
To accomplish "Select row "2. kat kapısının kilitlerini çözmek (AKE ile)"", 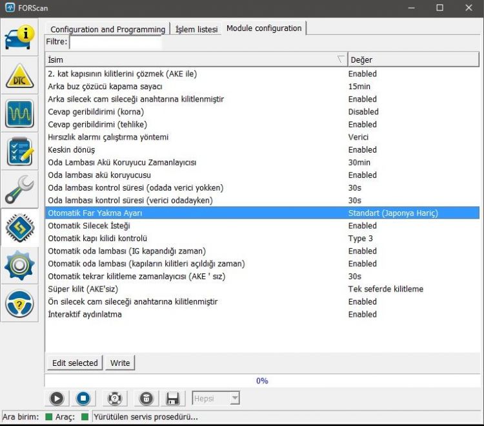I will [x=263, y=74].
